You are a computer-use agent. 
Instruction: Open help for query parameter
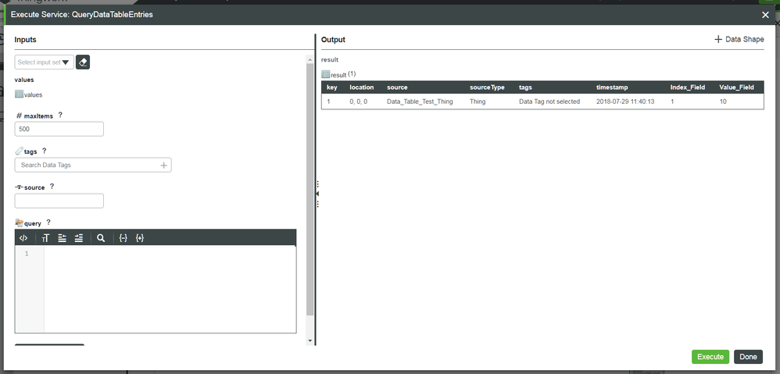[x=48, y=223]
